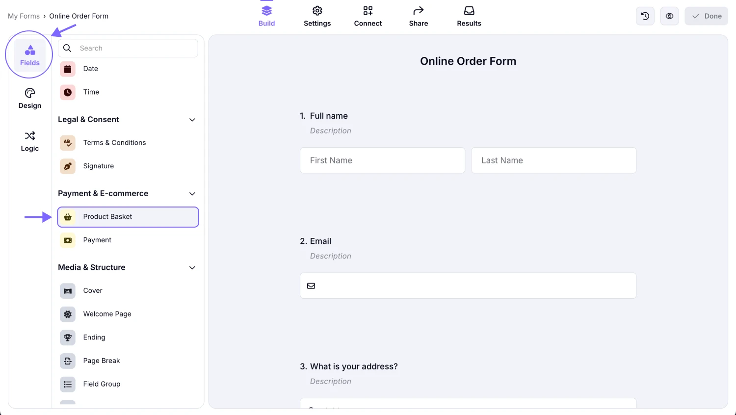Screen dimensions: 736x415
Task: Open the Share tab
Action: tap(418, 16)
